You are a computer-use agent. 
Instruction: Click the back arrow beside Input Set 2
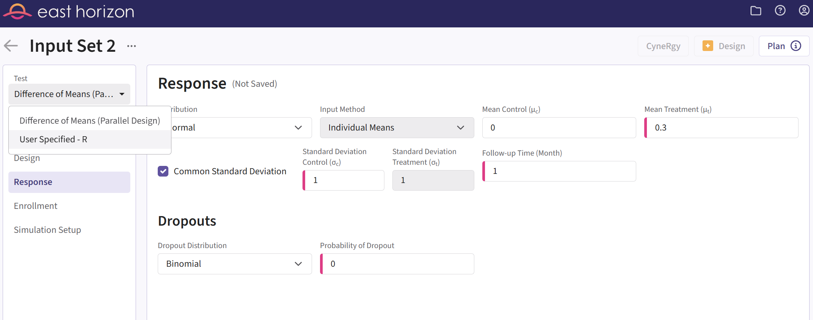pos(11,46)
